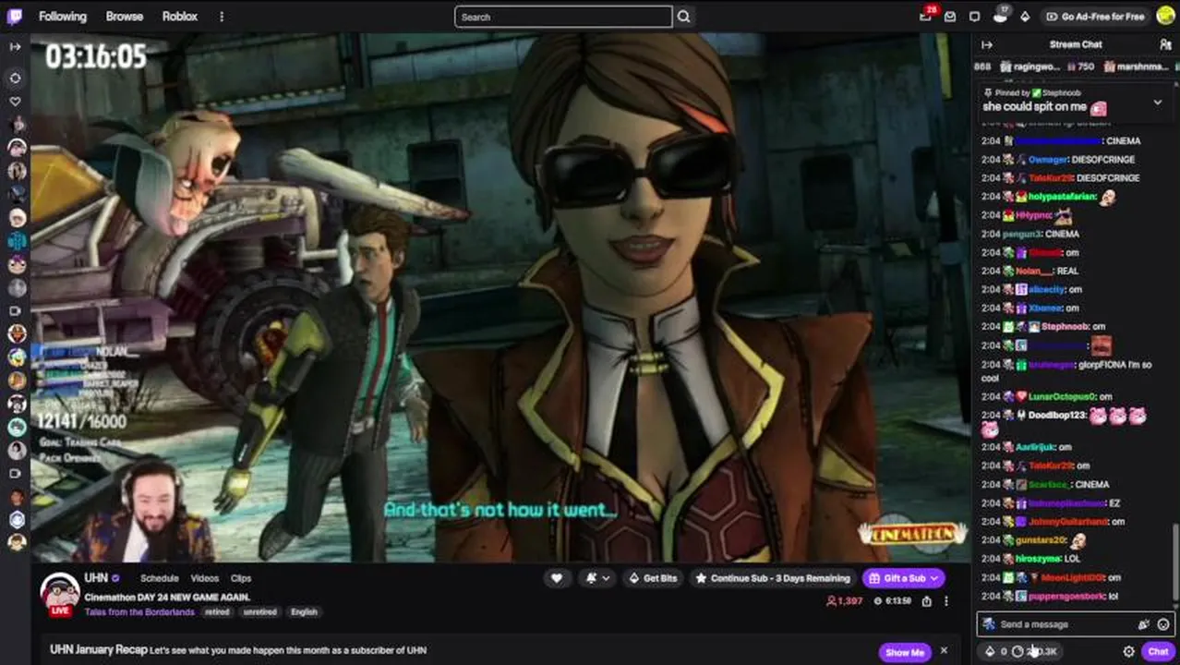Open notification bell dropdown under video
This screenshot has height=665, width=1180.
pos(597,578)
